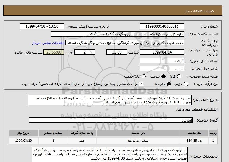Click the ردیف column header

pyautogui.click(x=213, y=133)
